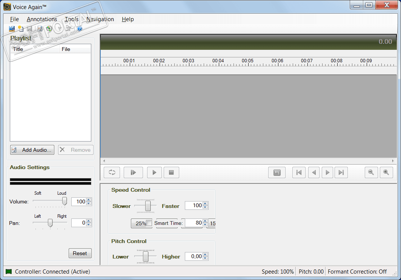The image size is (401, 280).
Task: Toggle loop playback button
Action: pyautogui.click(x=112, y=172)
